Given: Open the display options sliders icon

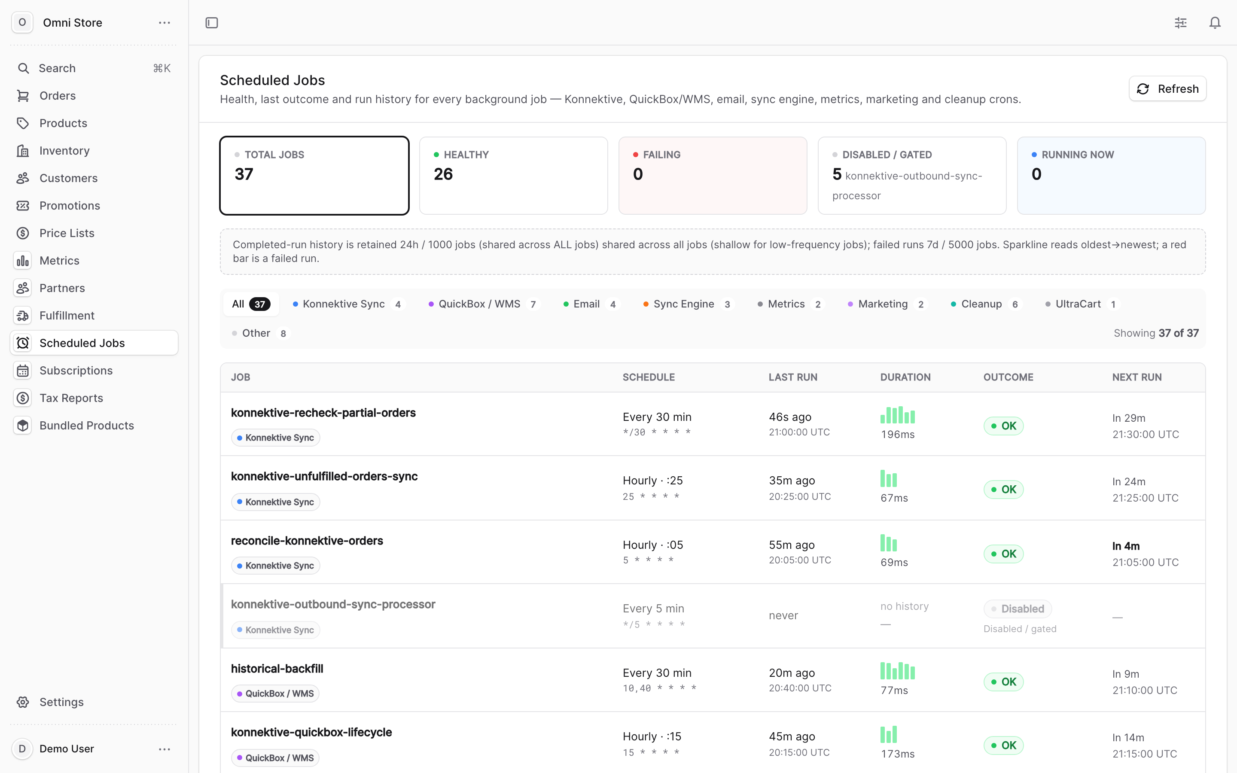Looking at the screenshot, I should [1180, 22].
